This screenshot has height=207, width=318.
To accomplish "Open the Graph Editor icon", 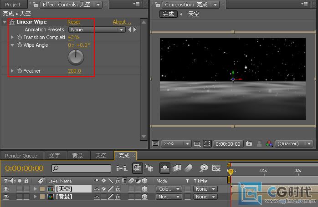I will 216,168.
